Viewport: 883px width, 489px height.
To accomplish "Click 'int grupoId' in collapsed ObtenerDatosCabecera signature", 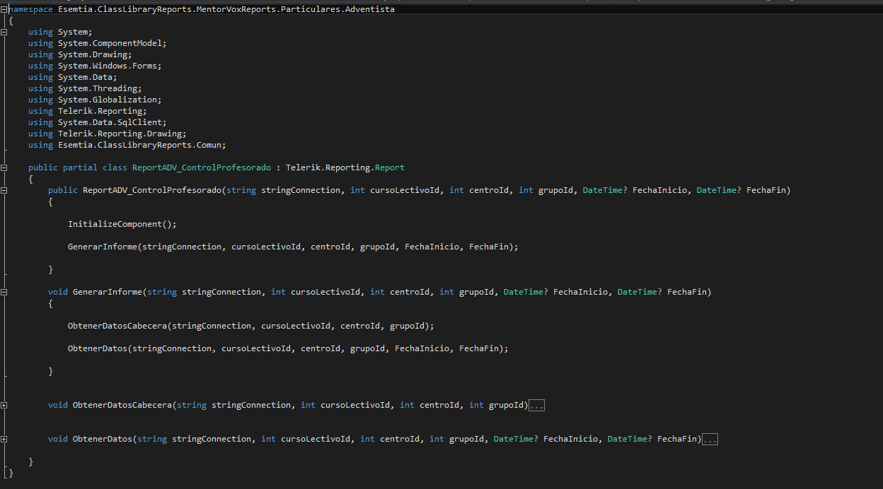I will point(497,405).
